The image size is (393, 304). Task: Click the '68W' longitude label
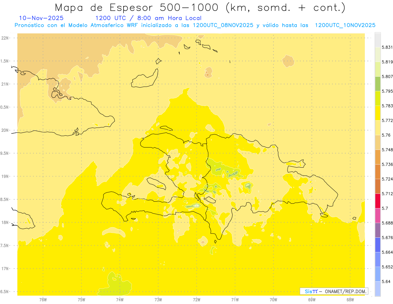coord(350,300)
